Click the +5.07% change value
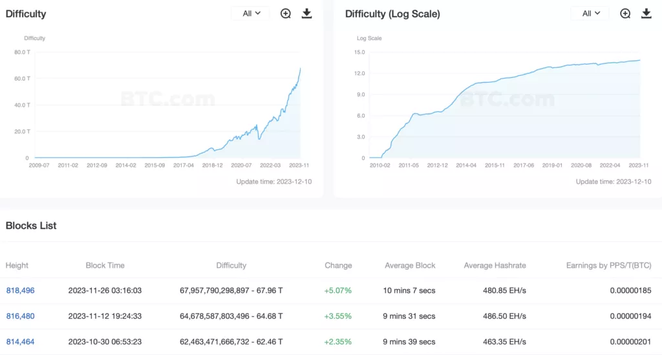The height and width of the screenshot is (355, 662). coord(337,290)
